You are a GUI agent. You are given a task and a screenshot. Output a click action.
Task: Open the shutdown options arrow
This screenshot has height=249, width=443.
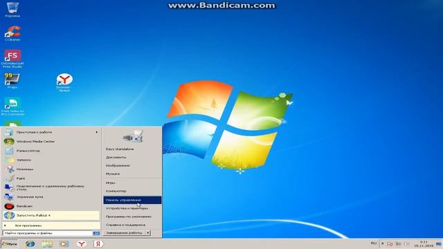tap(147, 233)
